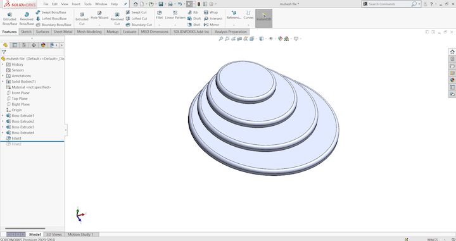This screenshot has height=241, width=456.
Task: Expand the Boss-Extrude3 feature
Action: [x=3, y=127]
